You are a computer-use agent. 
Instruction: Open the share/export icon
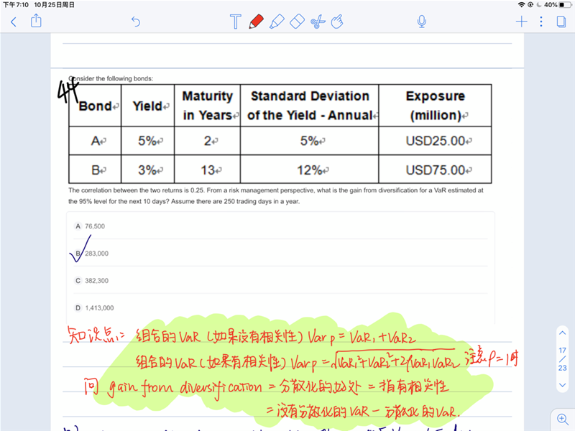pyautogui.click(x=36, y=21)
